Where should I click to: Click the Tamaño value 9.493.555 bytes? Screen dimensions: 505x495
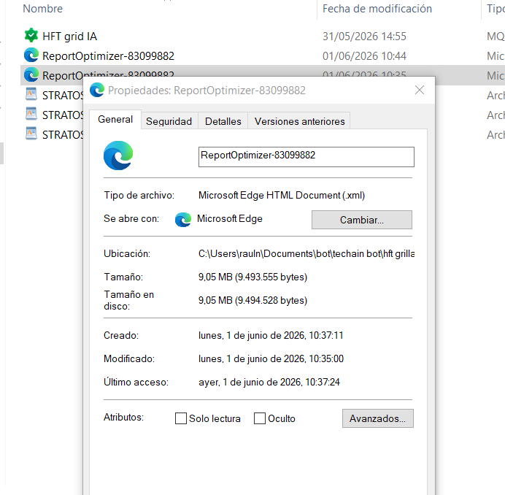pos(252,277)
